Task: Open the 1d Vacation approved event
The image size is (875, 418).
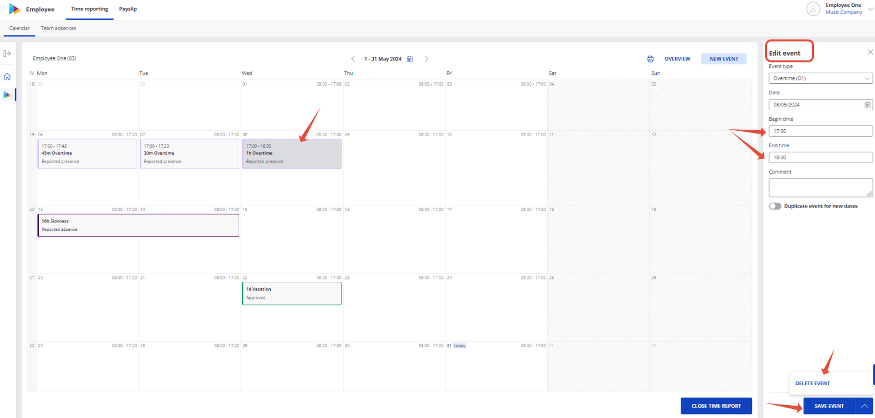Action: tap(292, 293)
